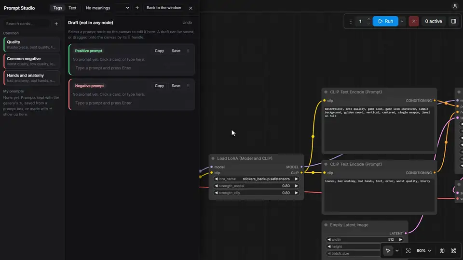The image size is (463, 260).
Task: Open the user profile icon
Action: click(x=455, y=6)
